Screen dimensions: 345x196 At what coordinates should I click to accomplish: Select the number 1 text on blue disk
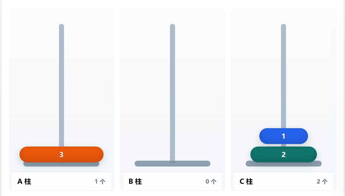pyautogui.click(x=284, y=136)
